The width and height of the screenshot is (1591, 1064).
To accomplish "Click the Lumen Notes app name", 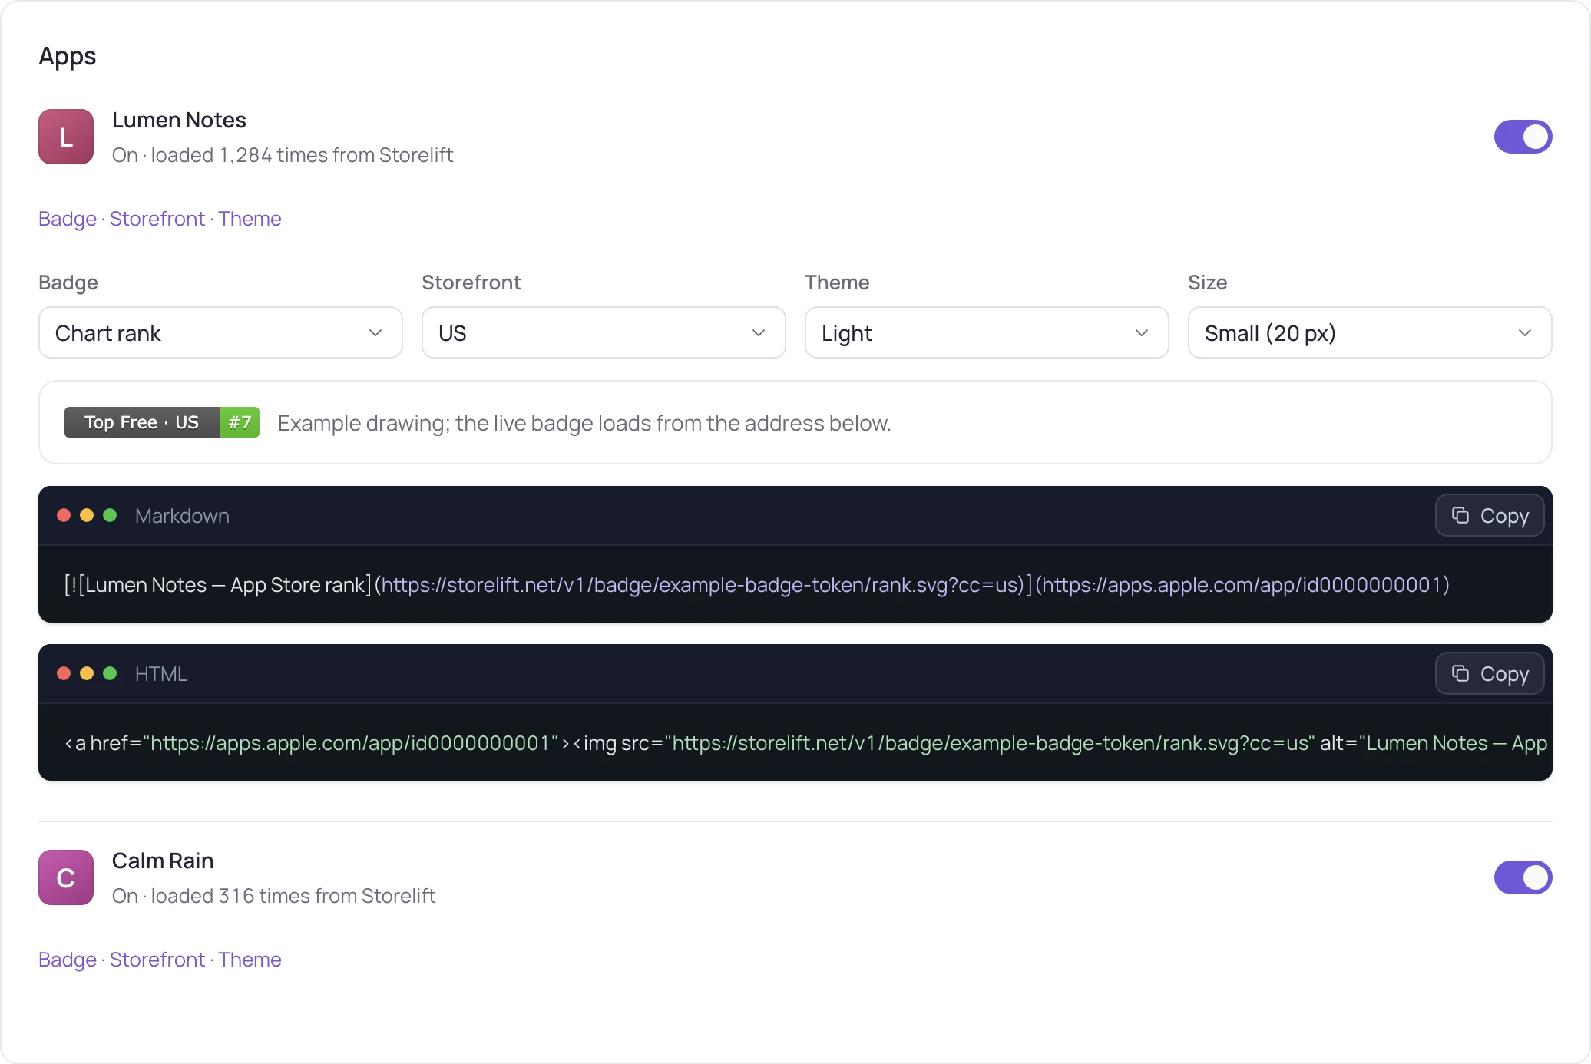I will 179,120.
